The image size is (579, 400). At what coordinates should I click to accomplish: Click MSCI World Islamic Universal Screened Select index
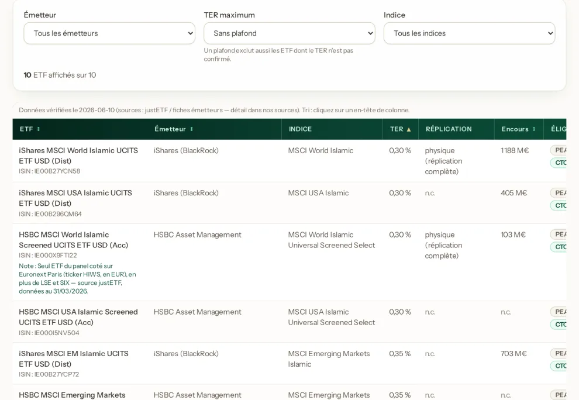331,240
